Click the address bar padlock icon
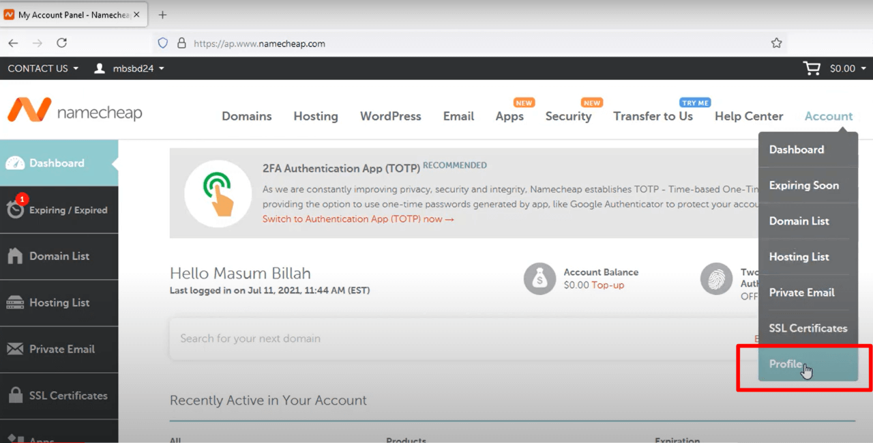 [181, 43]
